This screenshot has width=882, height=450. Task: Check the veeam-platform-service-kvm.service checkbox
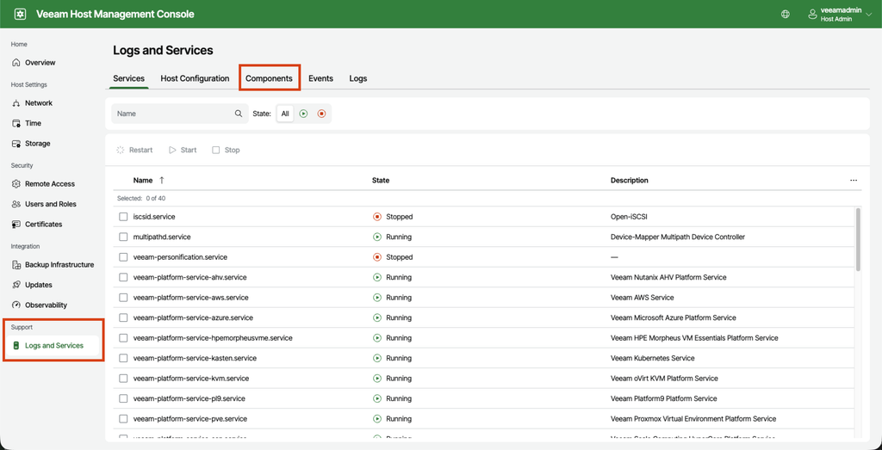[x=123, y=379]
